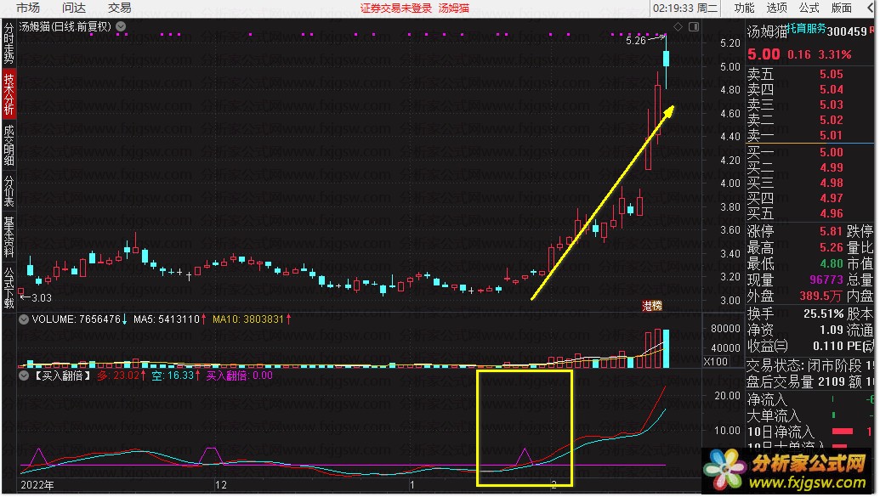
Task: Open the 公式下载 sidebar tab
Action: [x=9, y=287]
